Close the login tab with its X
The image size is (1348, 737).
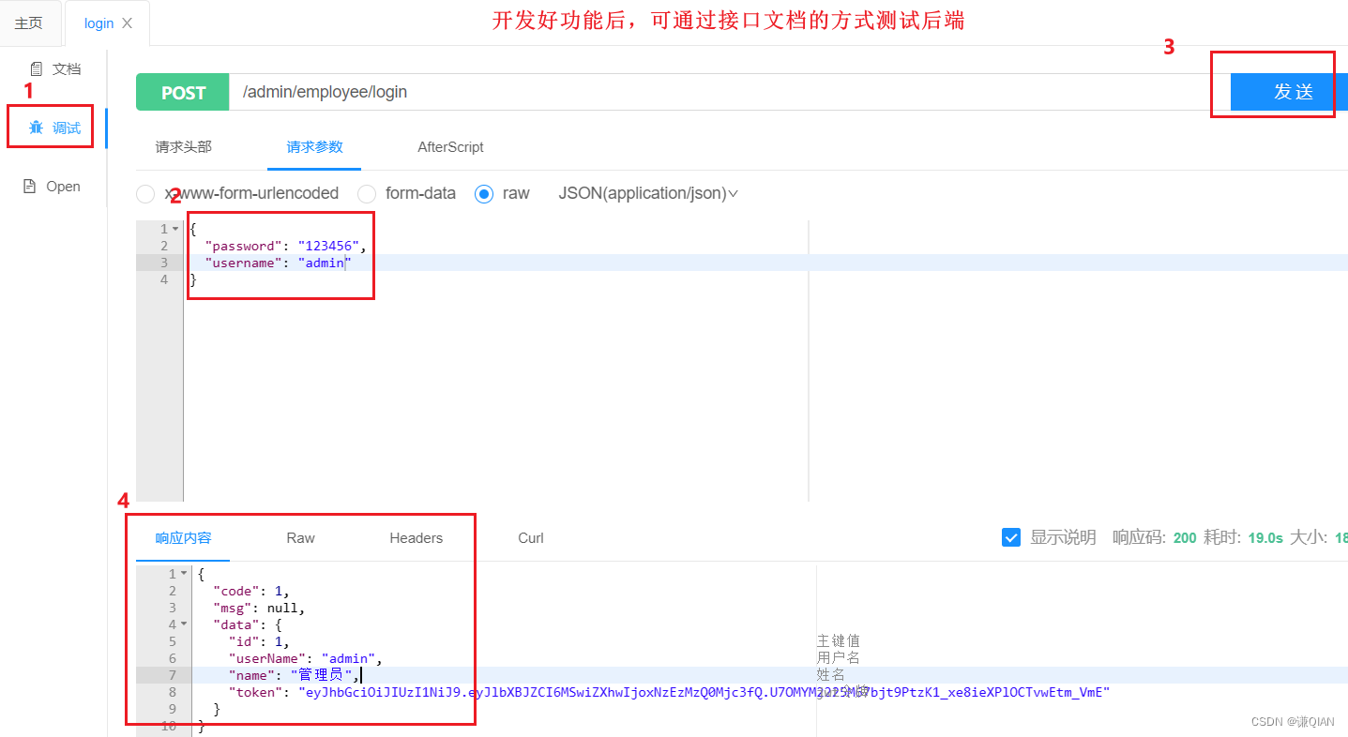(128, 23)
